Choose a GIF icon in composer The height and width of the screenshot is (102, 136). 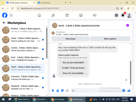(x=67, y=91)
